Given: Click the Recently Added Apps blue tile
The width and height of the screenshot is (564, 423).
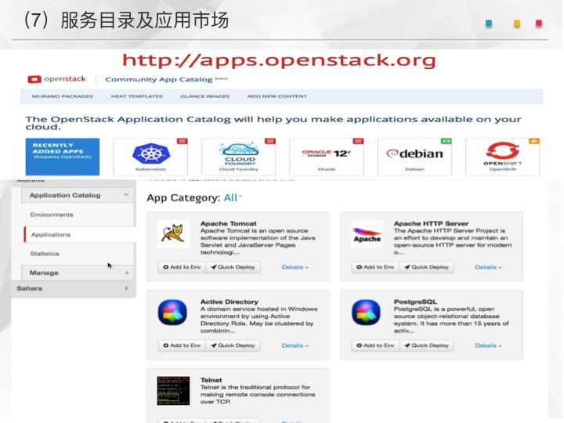Looking at the screenshot, I should (63, 157).
